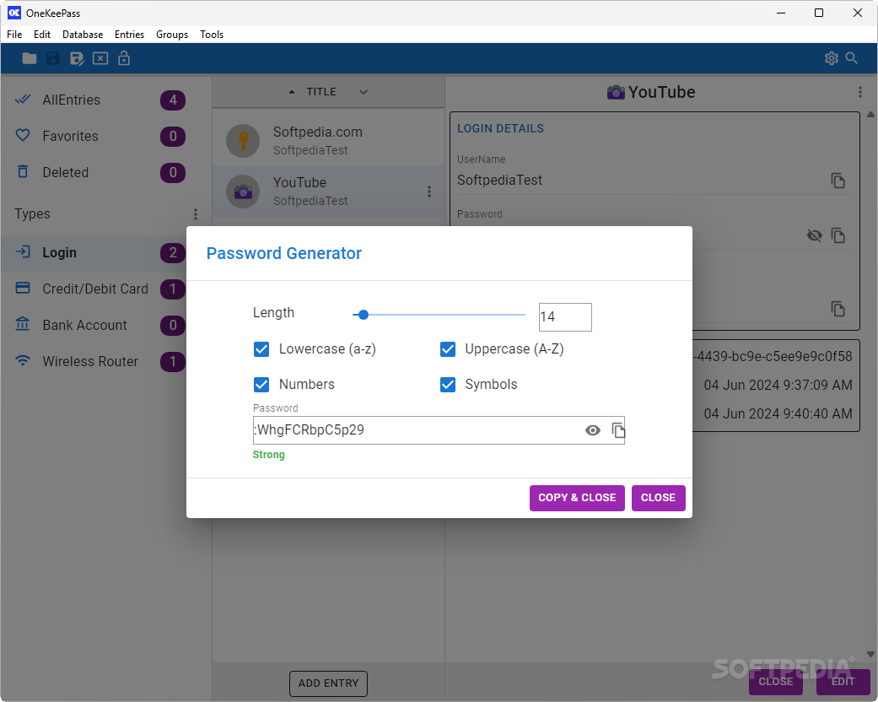Image resolution: width=878 pixels, height=702 pixels.
Task: Open the File menu
Action: [14, 35]
